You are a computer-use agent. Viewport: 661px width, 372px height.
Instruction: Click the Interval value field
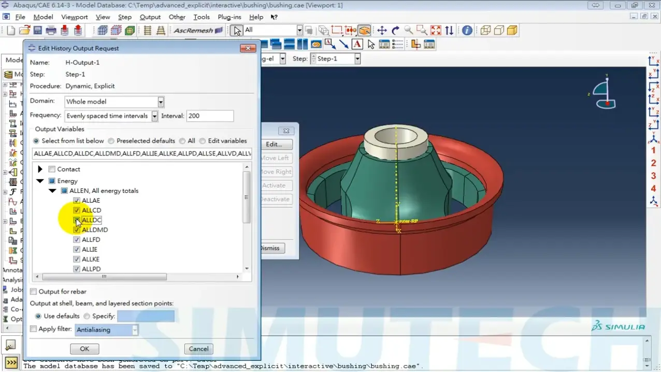pyautogui.click(x=210, y=116)
